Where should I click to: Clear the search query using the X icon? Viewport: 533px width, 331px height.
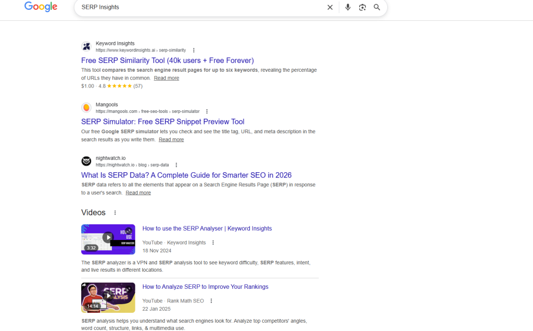[x=330, y=7]
